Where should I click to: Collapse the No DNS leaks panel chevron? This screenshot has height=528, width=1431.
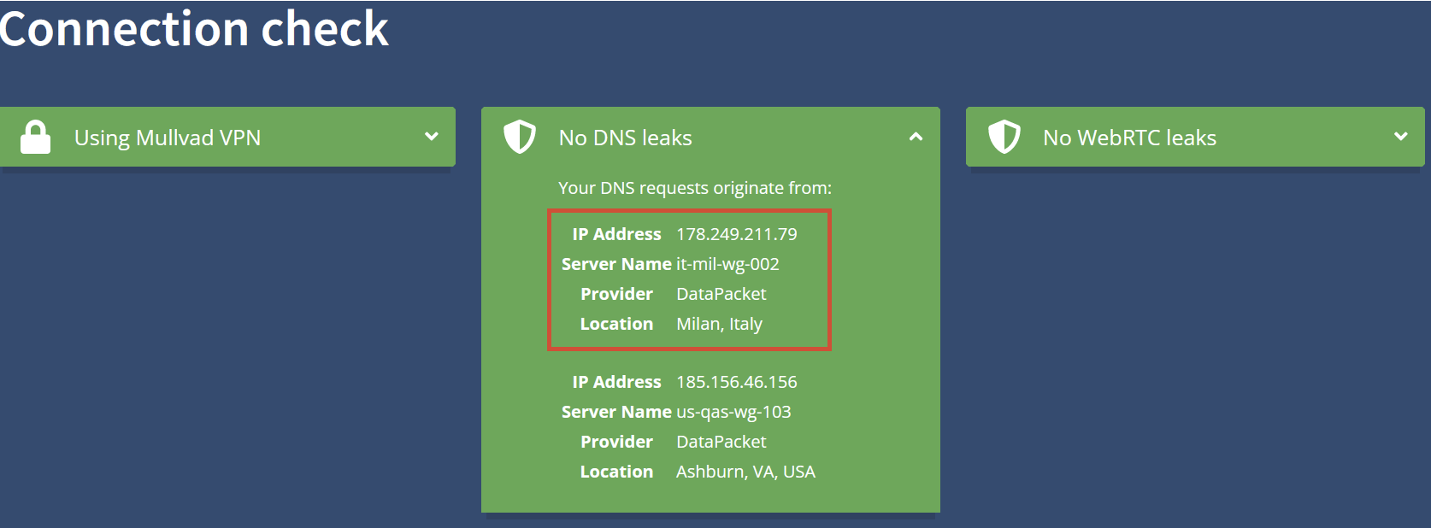[x=916, y=137]
